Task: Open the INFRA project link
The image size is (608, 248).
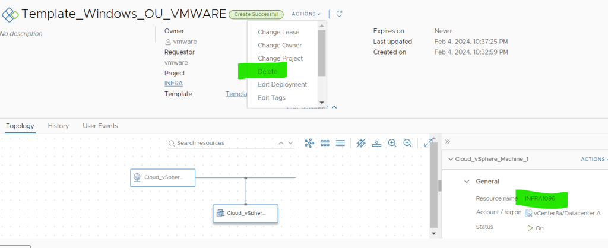Action: coord(173,83)
